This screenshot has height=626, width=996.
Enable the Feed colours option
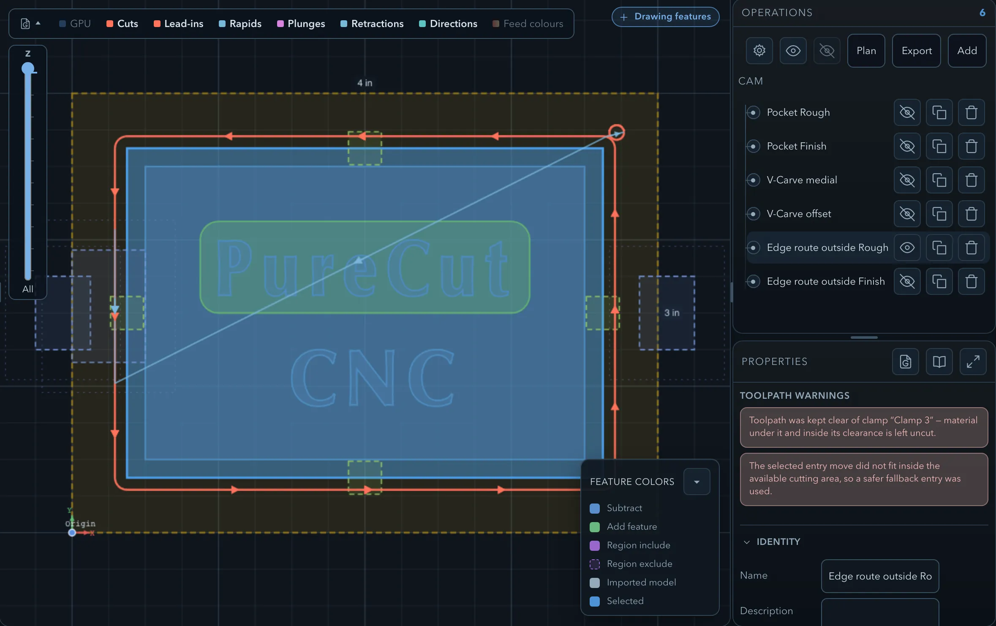pos(528,24)
